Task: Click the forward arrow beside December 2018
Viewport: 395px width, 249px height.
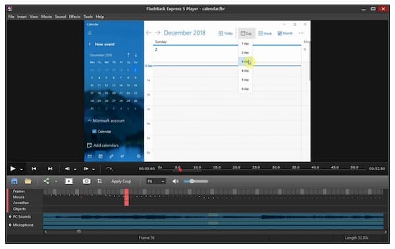Action: 158,33
